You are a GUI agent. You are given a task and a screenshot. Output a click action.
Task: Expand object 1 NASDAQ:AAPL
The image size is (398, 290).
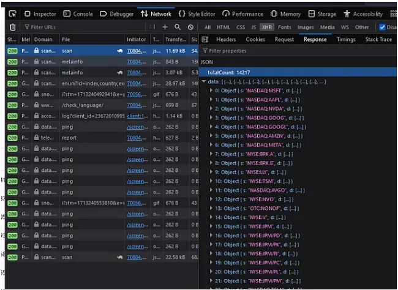tap(211, 100)
